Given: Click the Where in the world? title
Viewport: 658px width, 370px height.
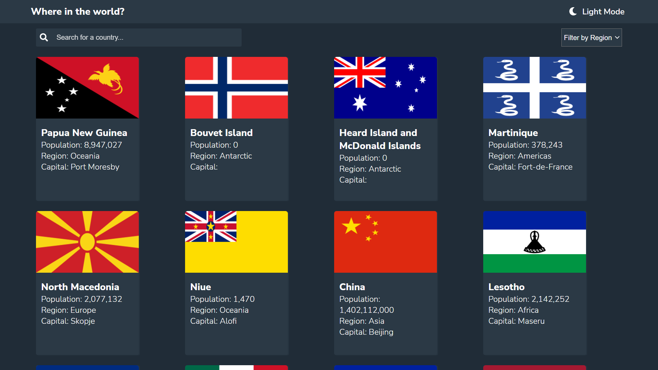Looking at the screenshot, I should [78, 12].
